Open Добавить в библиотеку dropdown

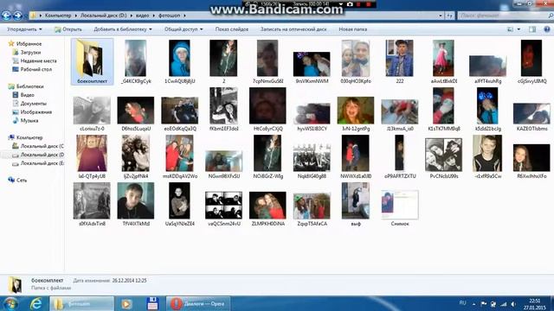(123, 29)
